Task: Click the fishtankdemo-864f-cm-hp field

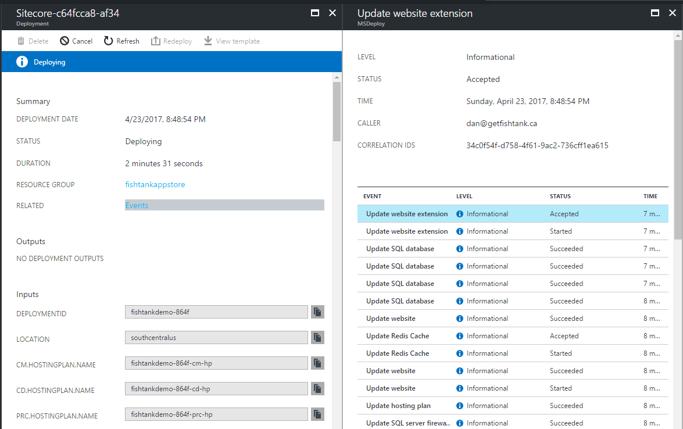Action: pyautogui.click(x=216, y=363)
